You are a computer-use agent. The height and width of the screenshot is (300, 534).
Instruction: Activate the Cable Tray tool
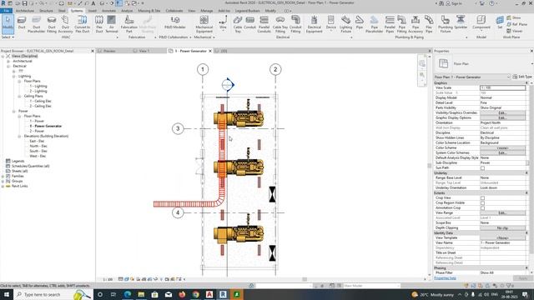point(238,24)
